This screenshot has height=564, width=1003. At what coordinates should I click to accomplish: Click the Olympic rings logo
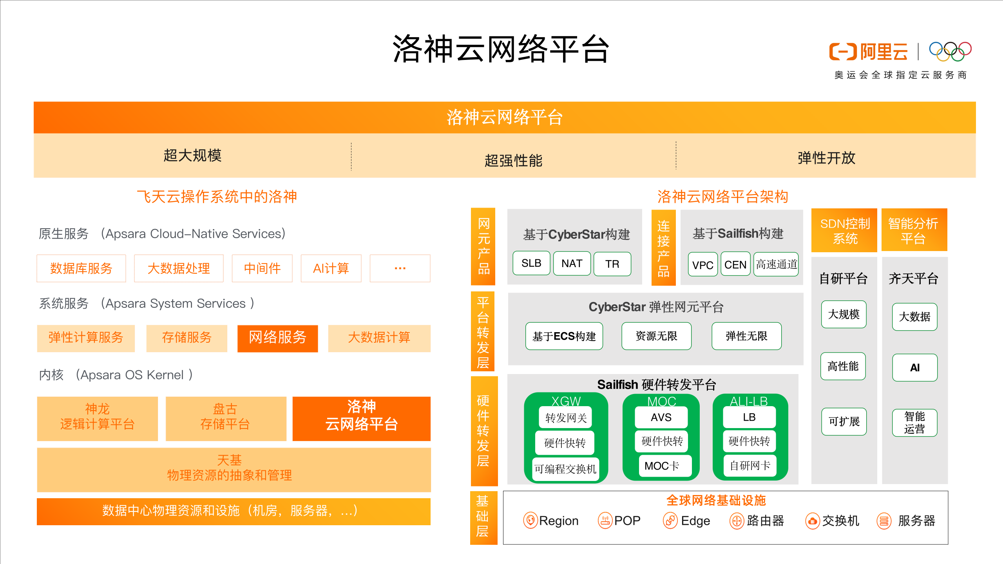950,52
